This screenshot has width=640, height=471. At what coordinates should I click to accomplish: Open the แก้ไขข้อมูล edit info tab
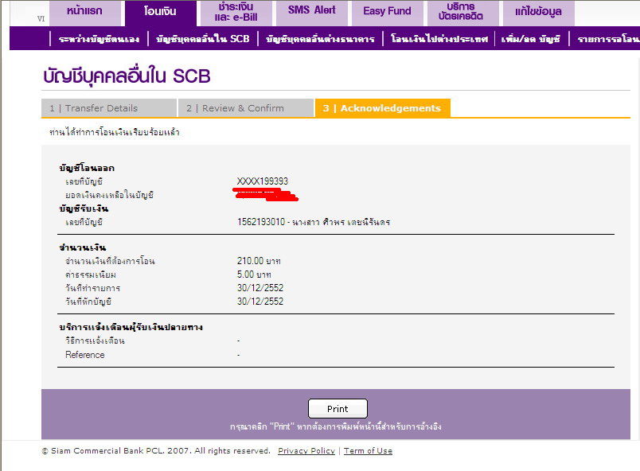coord(538,13)
